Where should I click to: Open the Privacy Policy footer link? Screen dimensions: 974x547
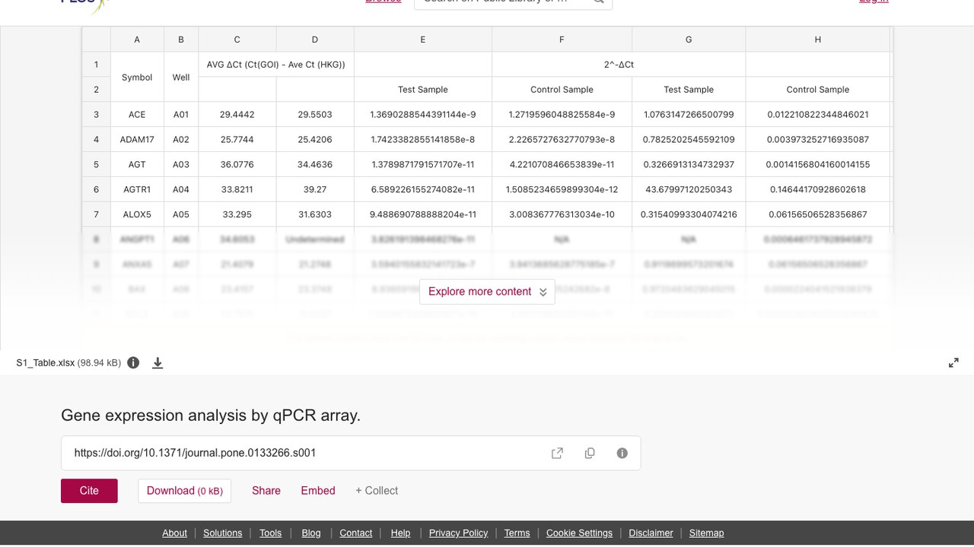click(x=458, y=533)
